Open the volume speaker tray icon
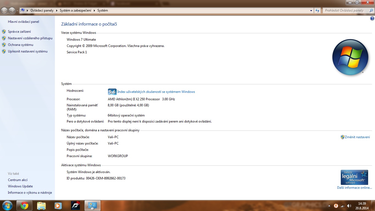Viewport: 375px width, 211px height. point(349,206)
